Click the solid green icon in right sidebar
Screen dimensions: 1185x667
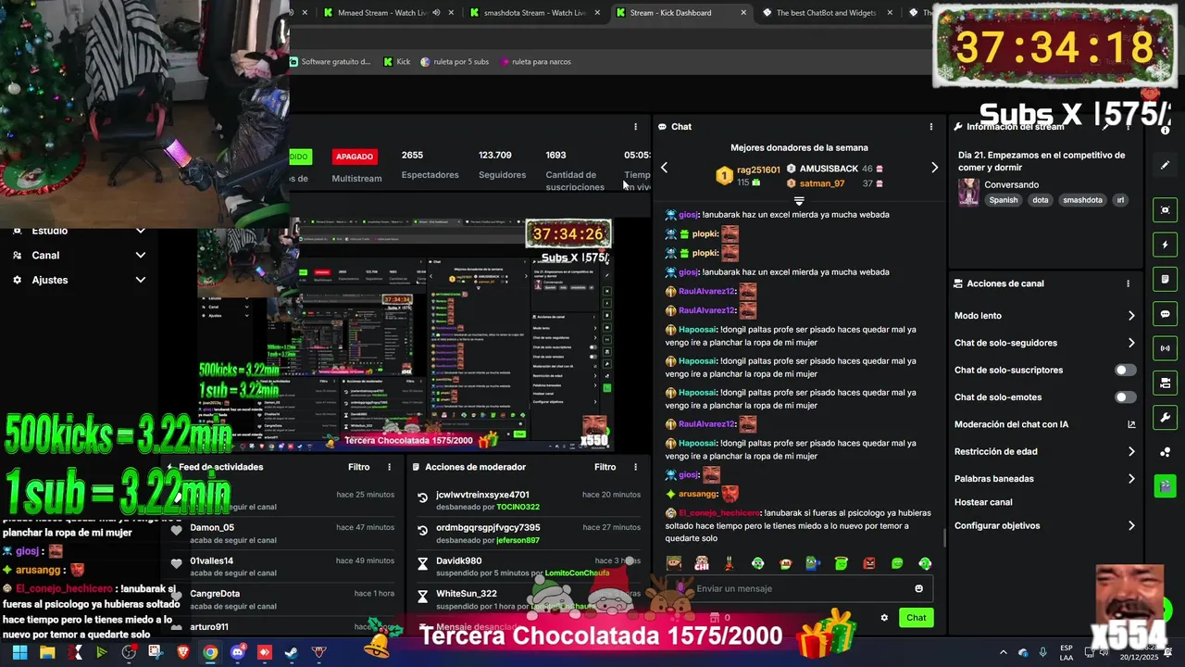(1166, 485)
